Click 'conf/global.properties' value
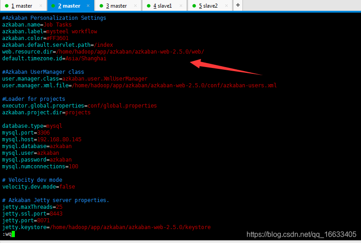361x243 pixels. pyautogui.click(x=122, y=105)
